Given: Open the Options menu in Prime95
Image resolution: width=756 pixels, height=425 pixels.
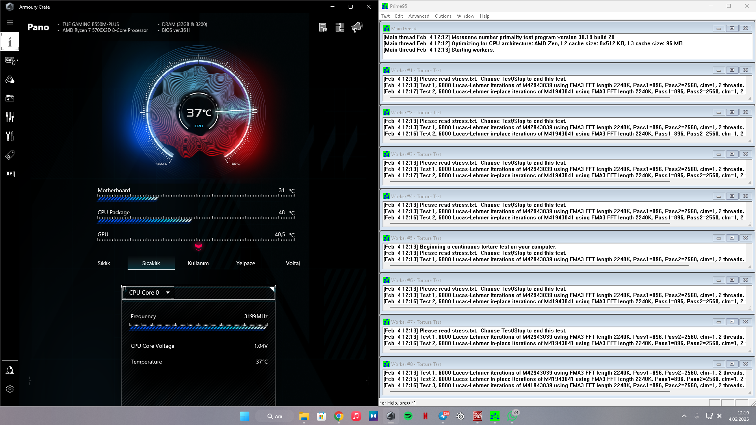Looking at the screenshot, I should [443, 16].
